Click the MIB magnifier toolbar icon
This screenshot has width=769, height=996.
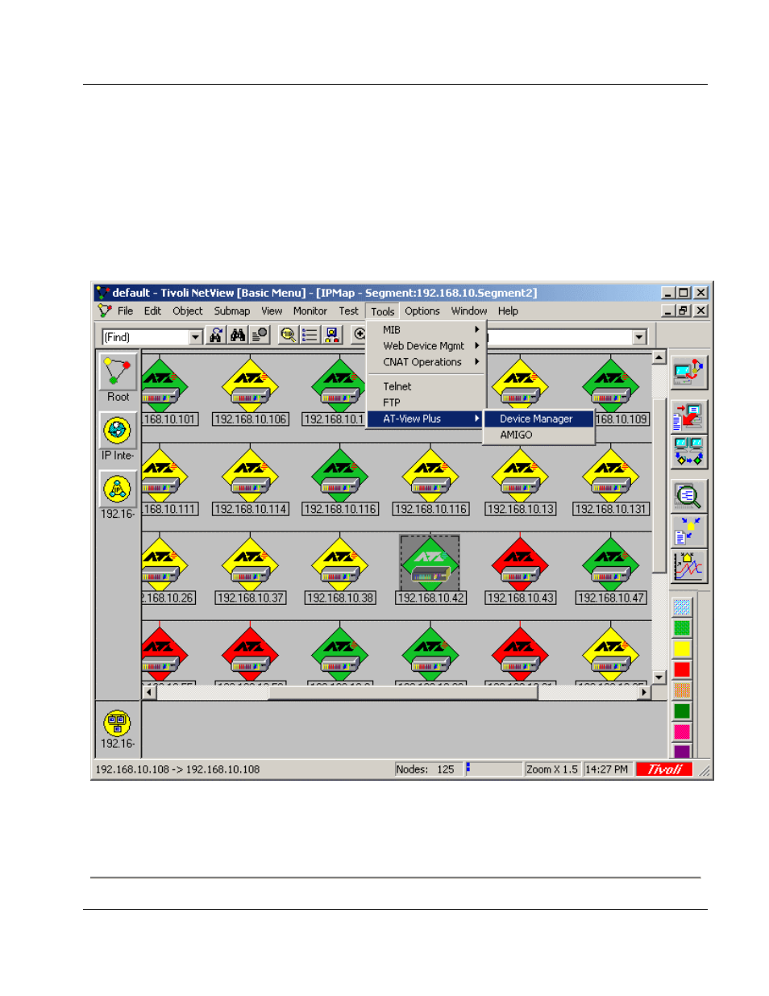coord(289,335)
